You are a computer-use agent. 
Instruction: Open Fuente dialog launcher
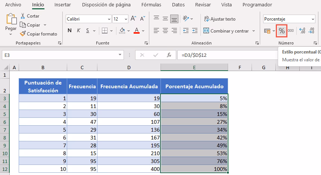click(146, 43)
